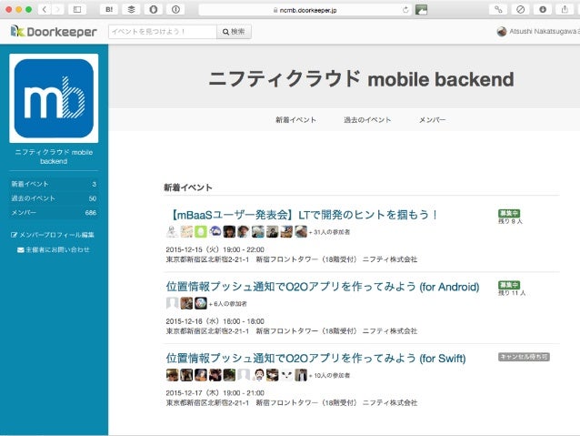Click the address bar showing ncmb.doorkeeper.jp
Viewport: 580px width, 436px height.
tap(305, 10)
